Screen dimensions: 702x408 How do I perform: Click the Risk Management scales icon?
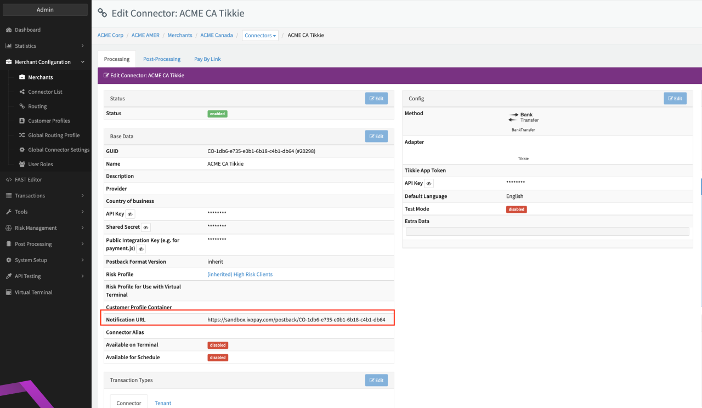[9, 228]
